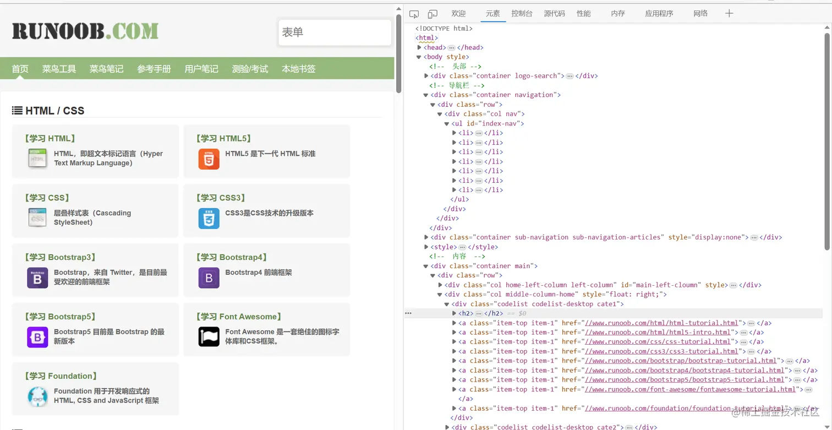The width and height of the screenshot is (832, 430).
Task: Expand the html5-intro.html anchor node
Action: pyautogui.click(x=455, y=333)
